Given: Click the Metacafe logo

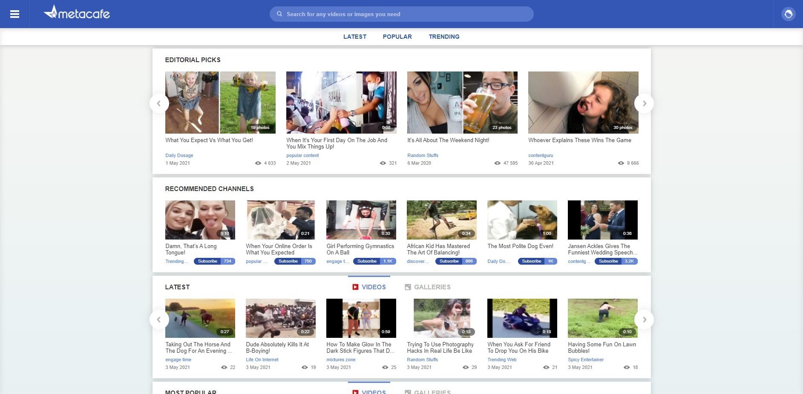Looking at the screenshot, I should pyautogui.click(x=77, y=13).
